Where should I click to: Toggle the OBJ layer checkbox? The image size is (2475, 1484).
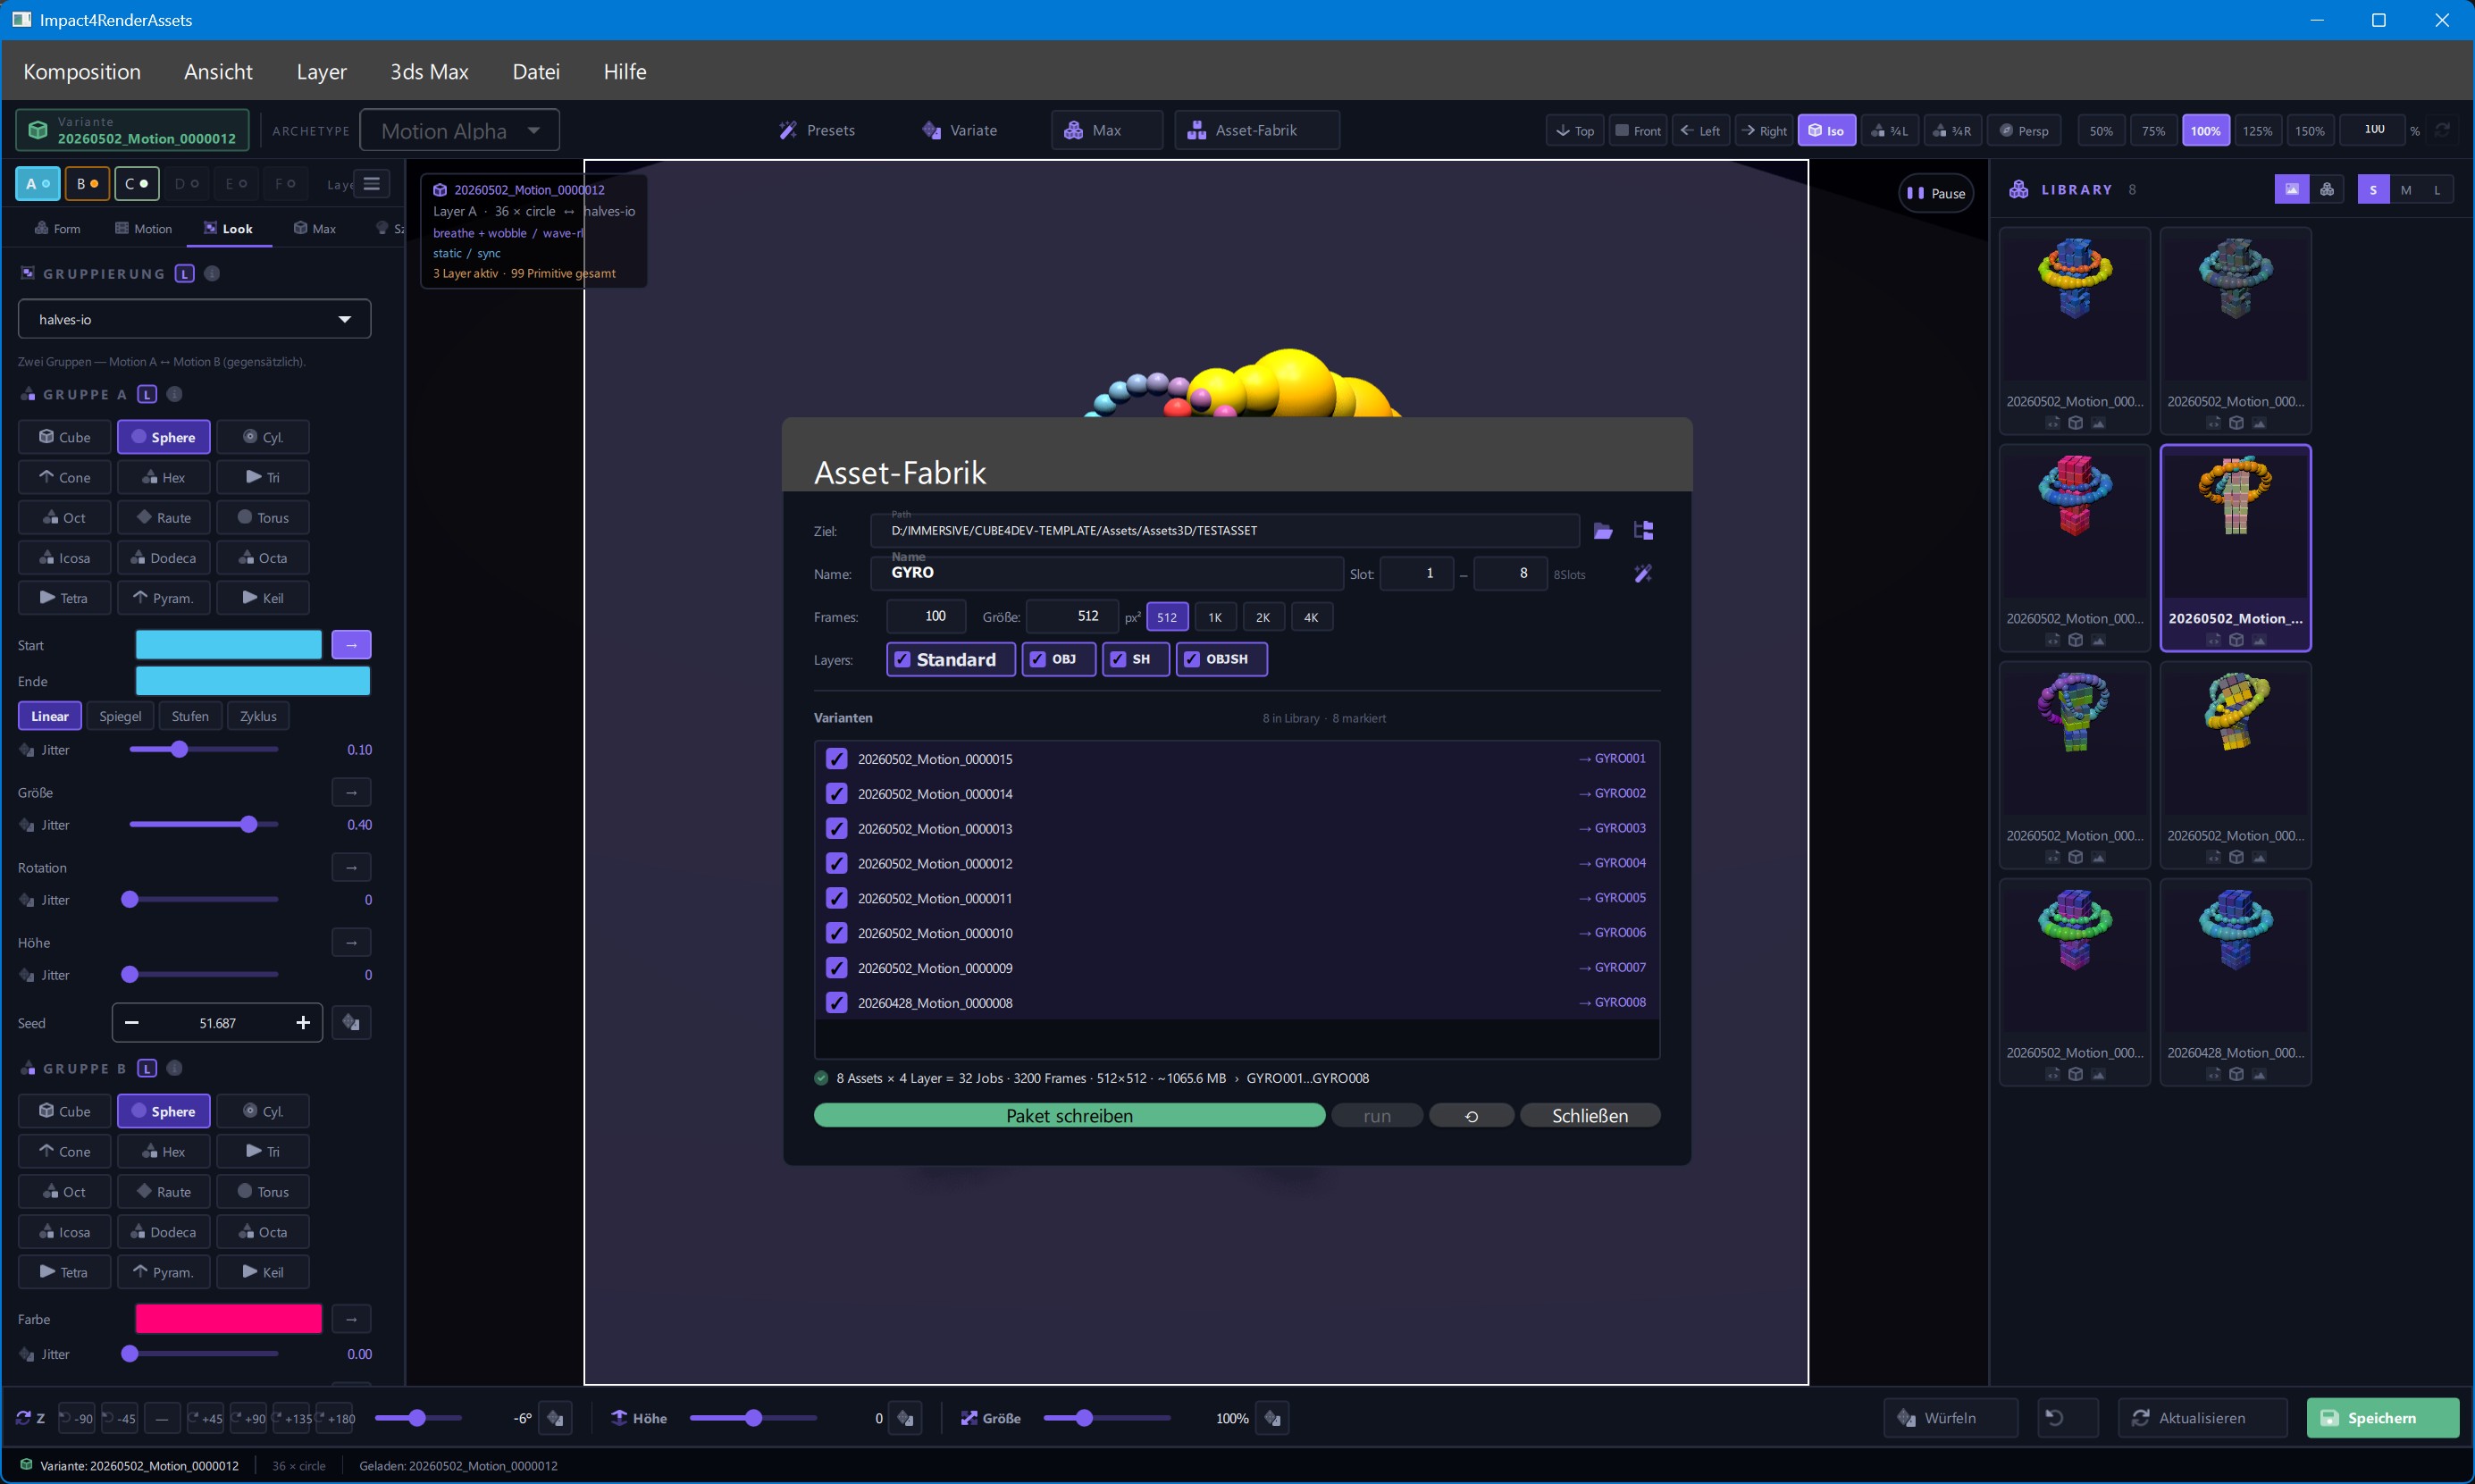1058,659
